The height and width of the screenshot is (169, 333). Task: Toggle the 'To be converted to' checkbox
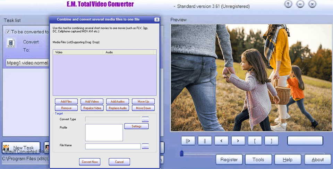click(x=8, y=32)
